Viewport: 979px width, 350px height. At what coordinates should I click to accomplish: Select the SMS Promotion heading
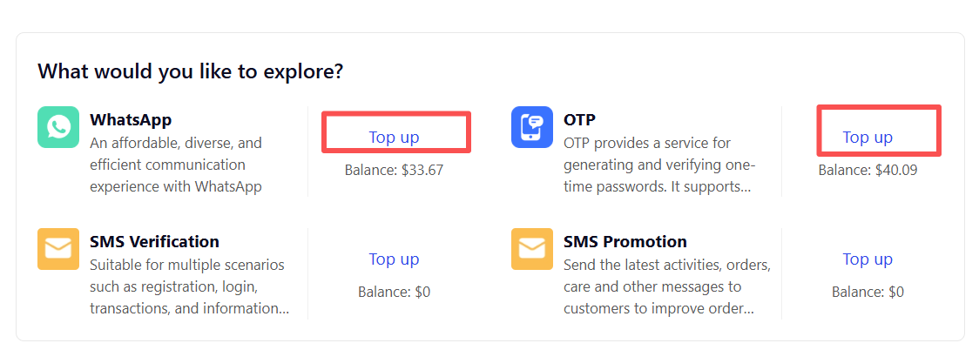(x=625, y=241)
